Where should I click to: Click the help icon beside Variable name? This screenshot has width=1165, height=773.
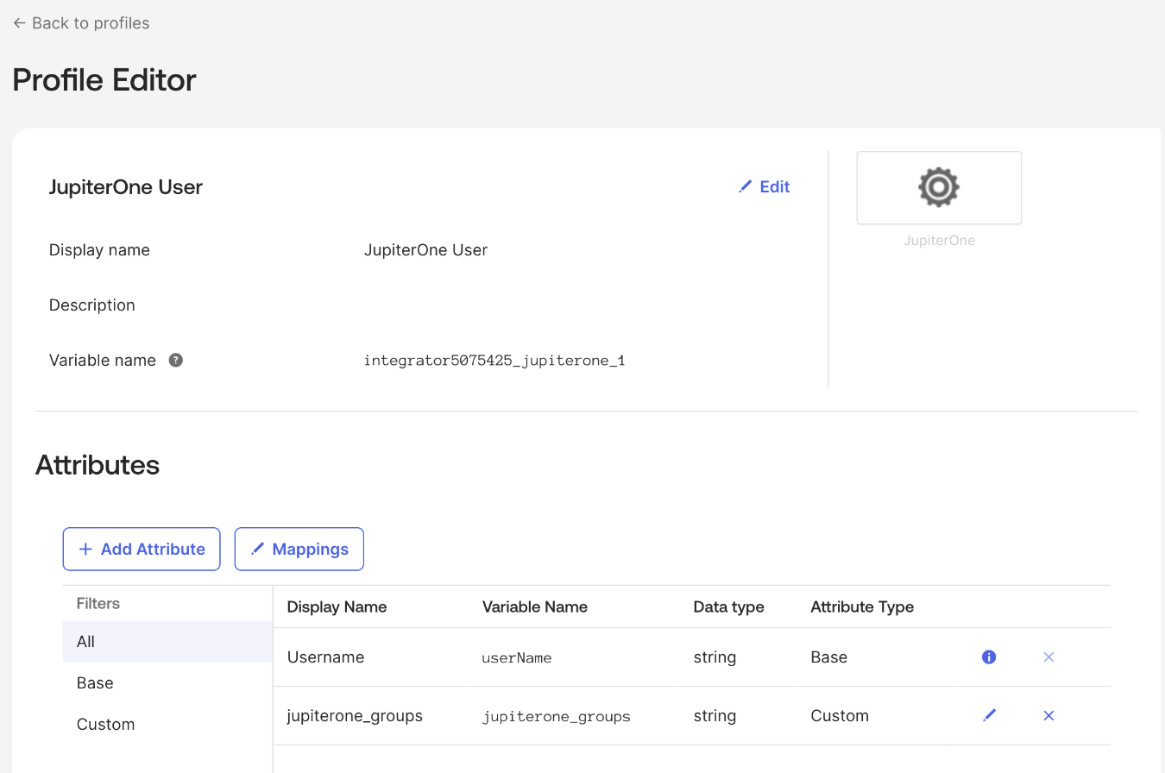click(175, 361)
